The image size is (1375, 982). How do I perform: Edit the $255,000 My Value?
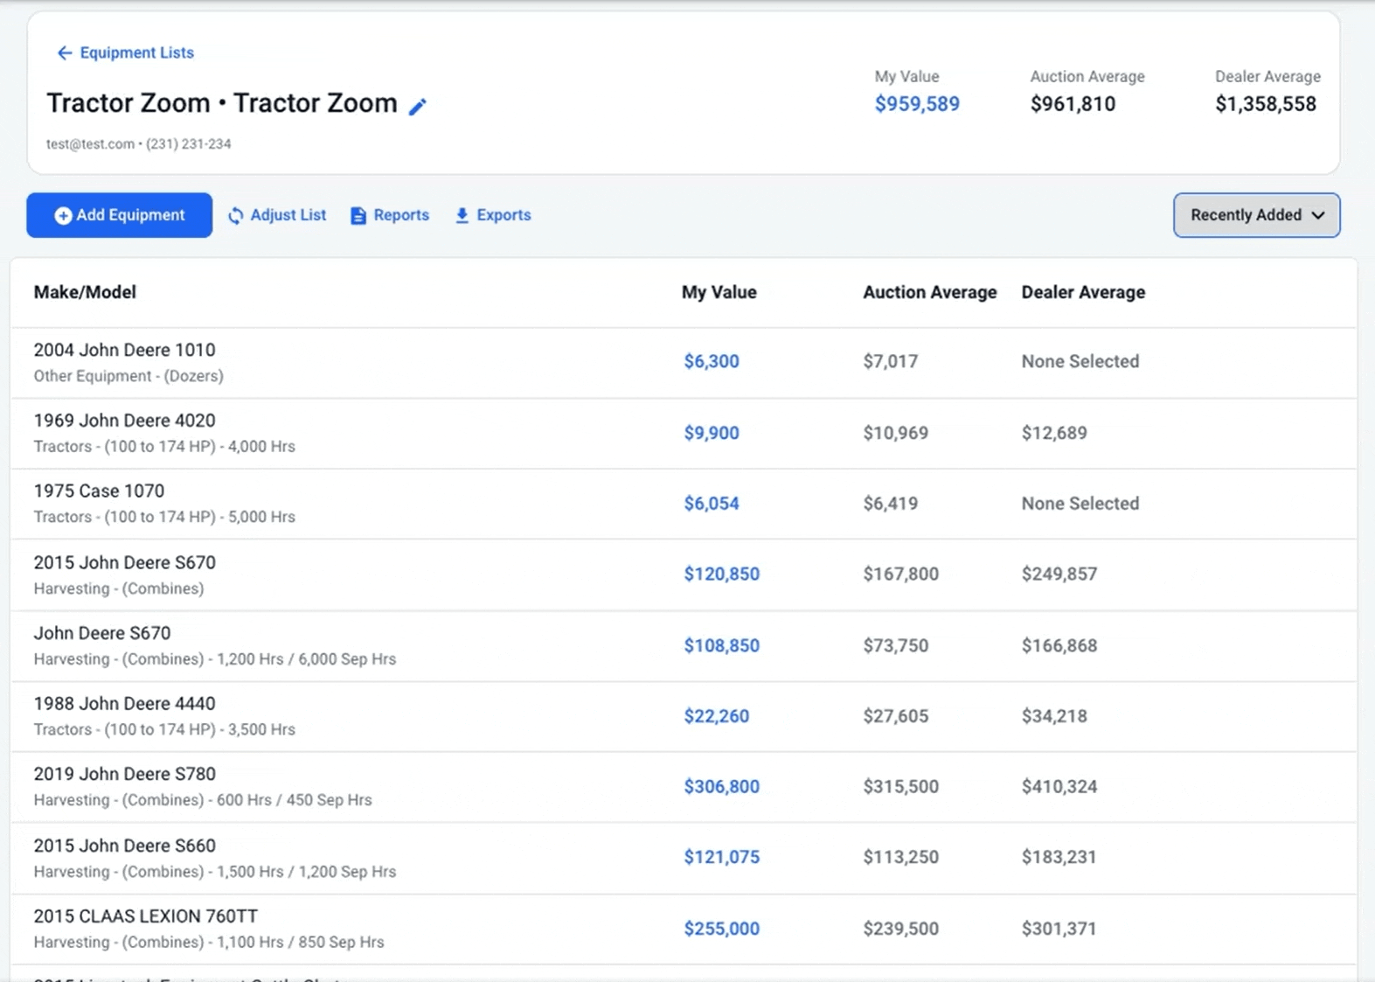pyautogui.click(x=722, y=929)
